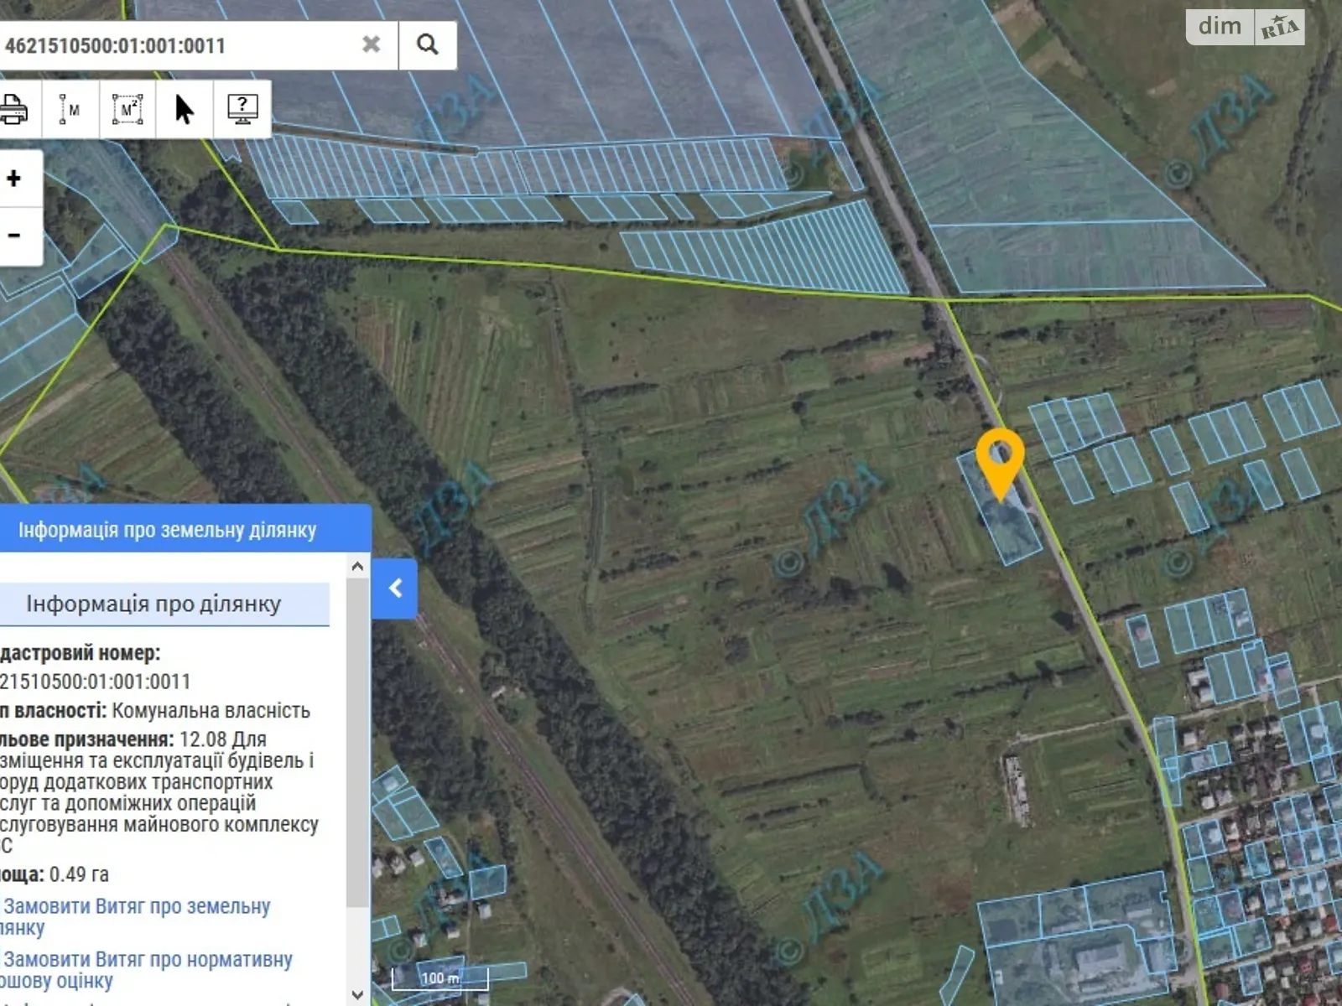Collapse the side info panel with arrow

click(395, 589)
